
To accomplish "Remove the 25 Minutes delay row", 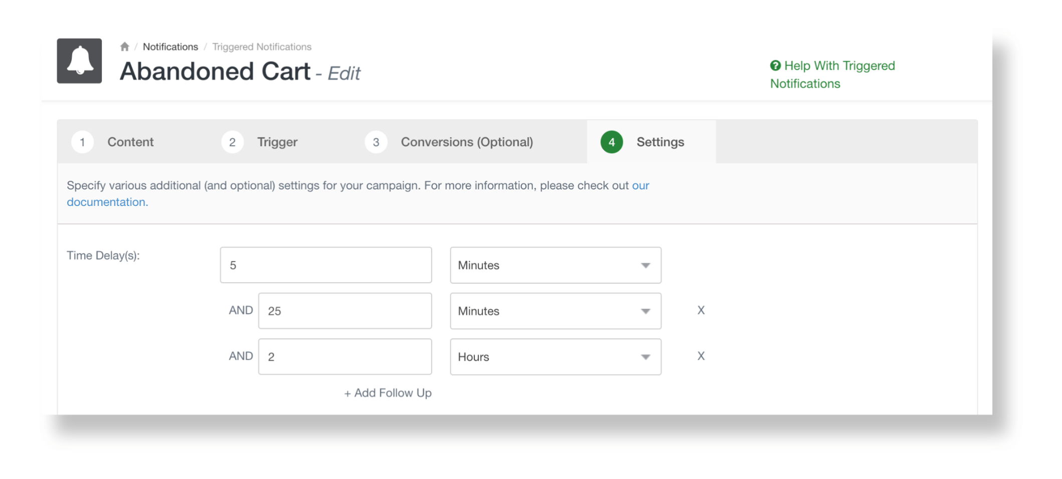I will pos(700,311).
